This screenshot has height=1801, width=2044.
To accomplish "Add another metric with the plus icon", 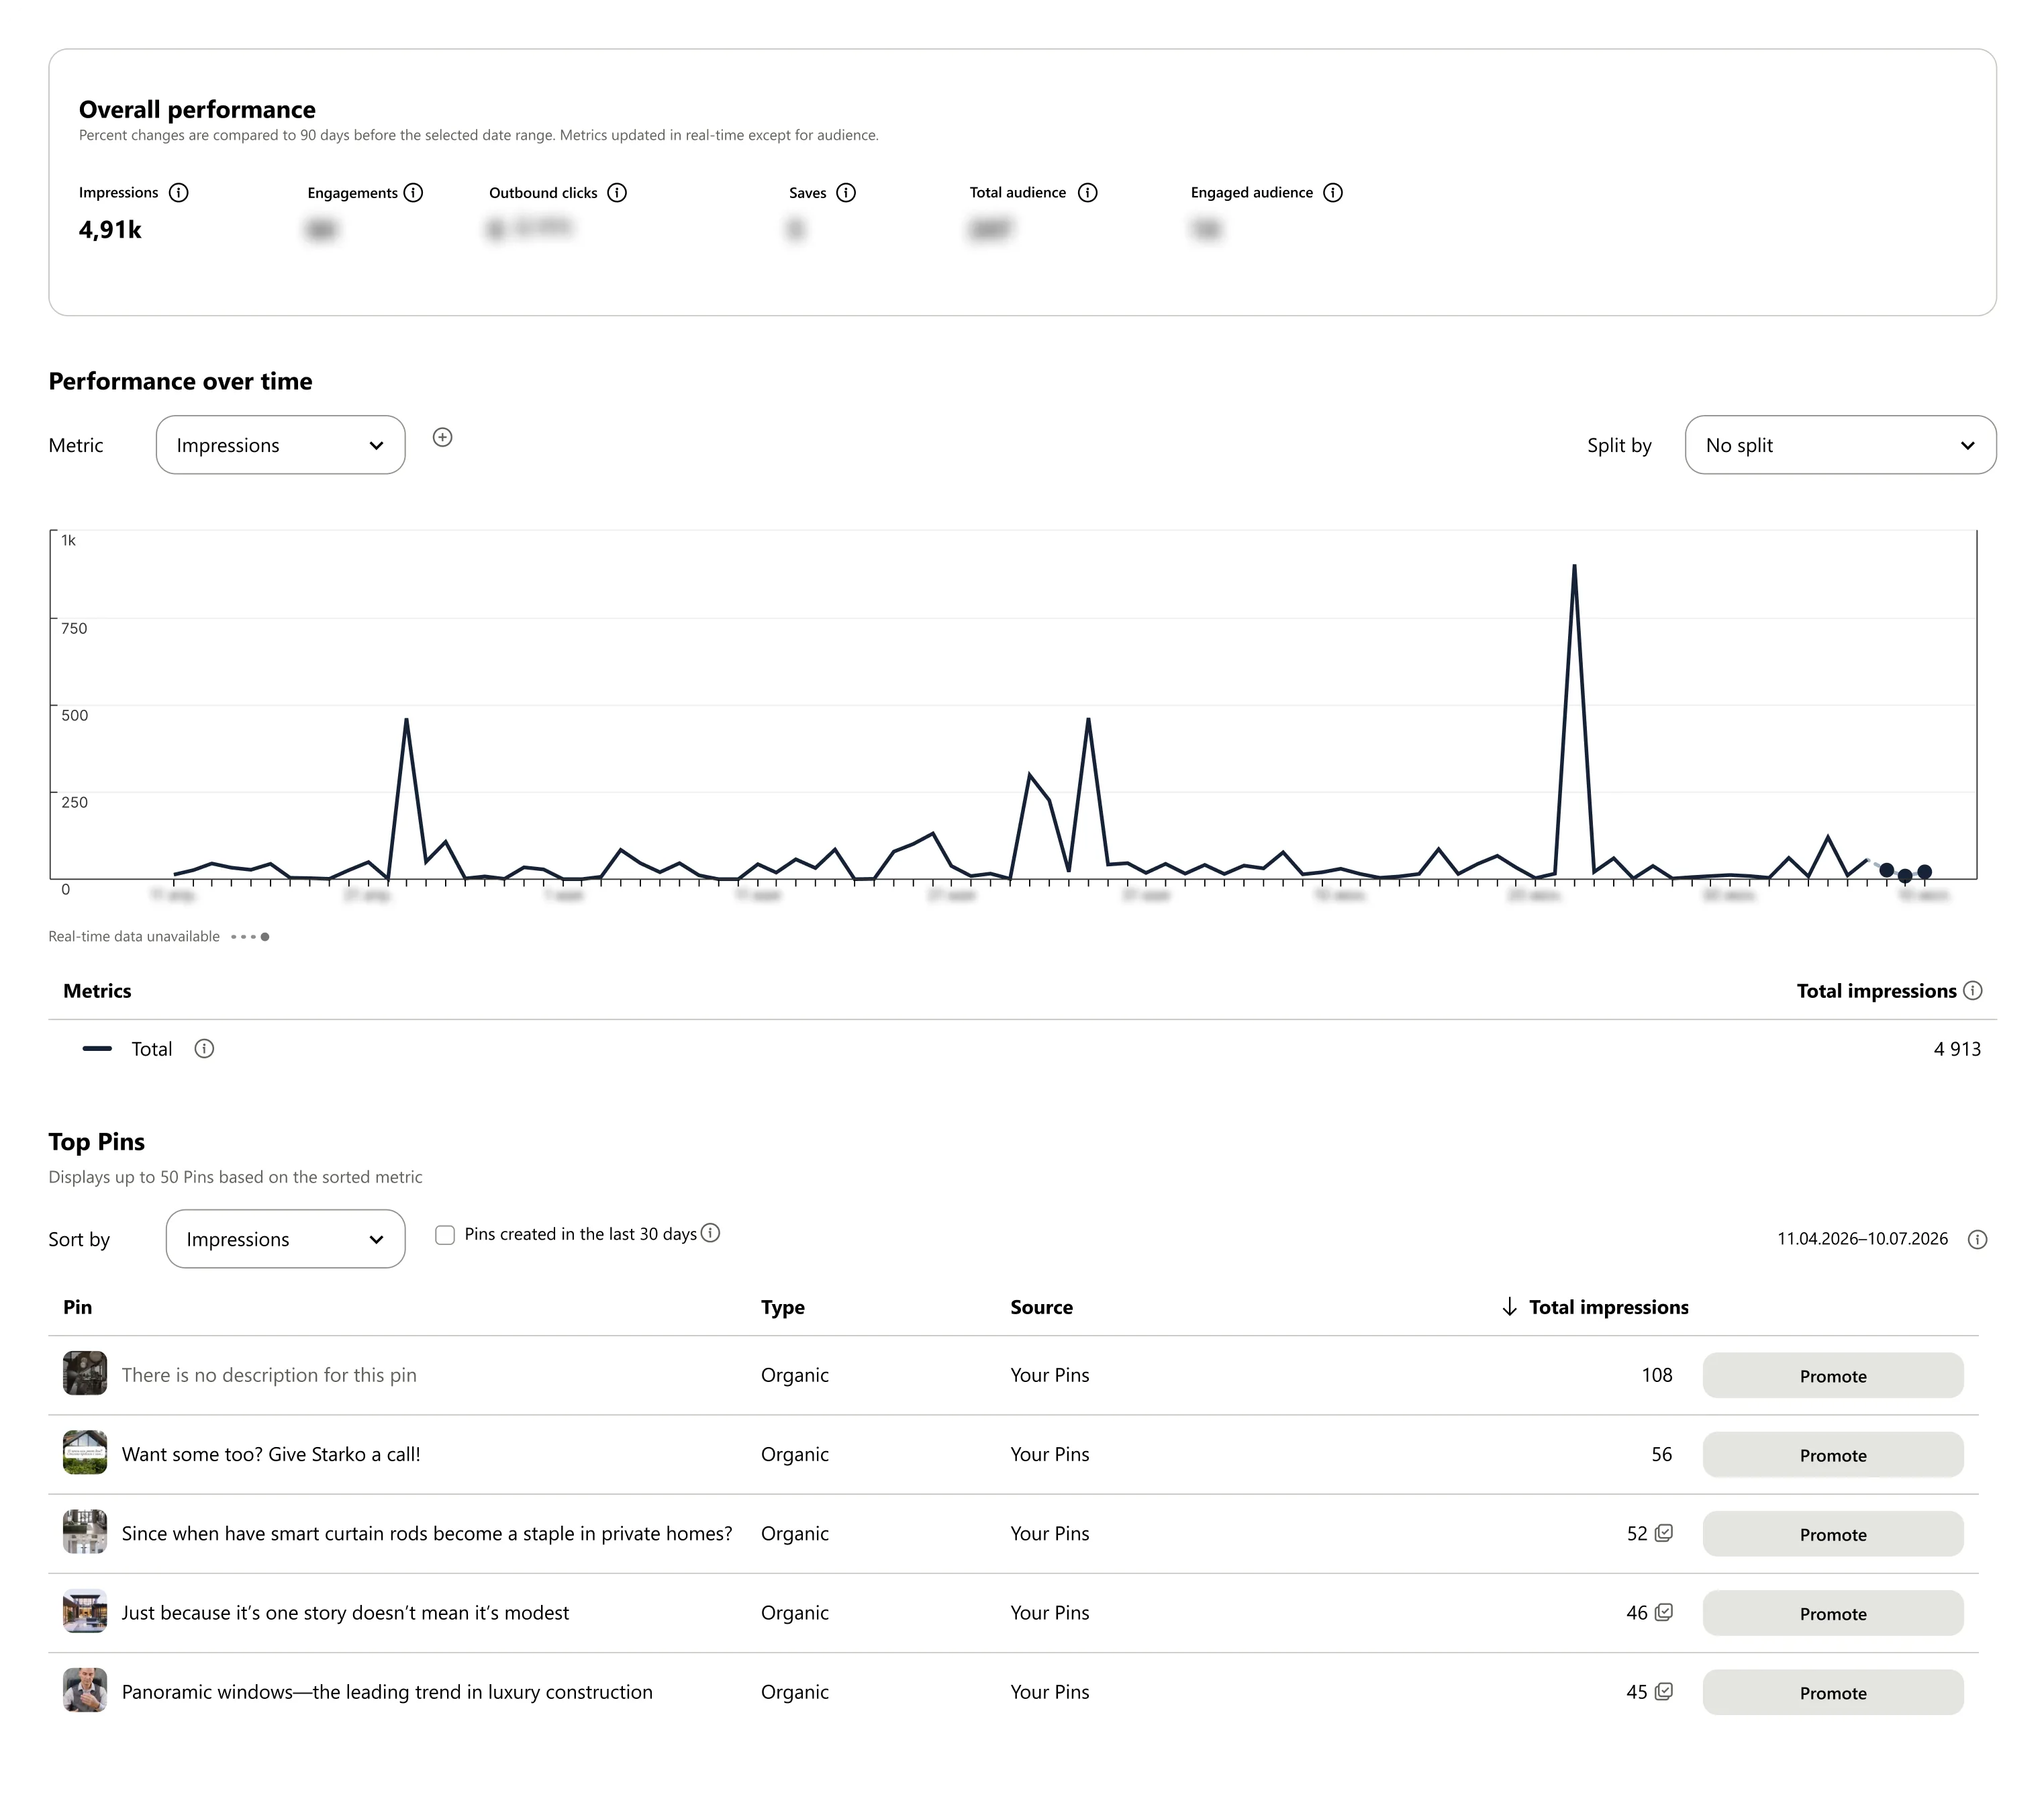I will (442, 437).
